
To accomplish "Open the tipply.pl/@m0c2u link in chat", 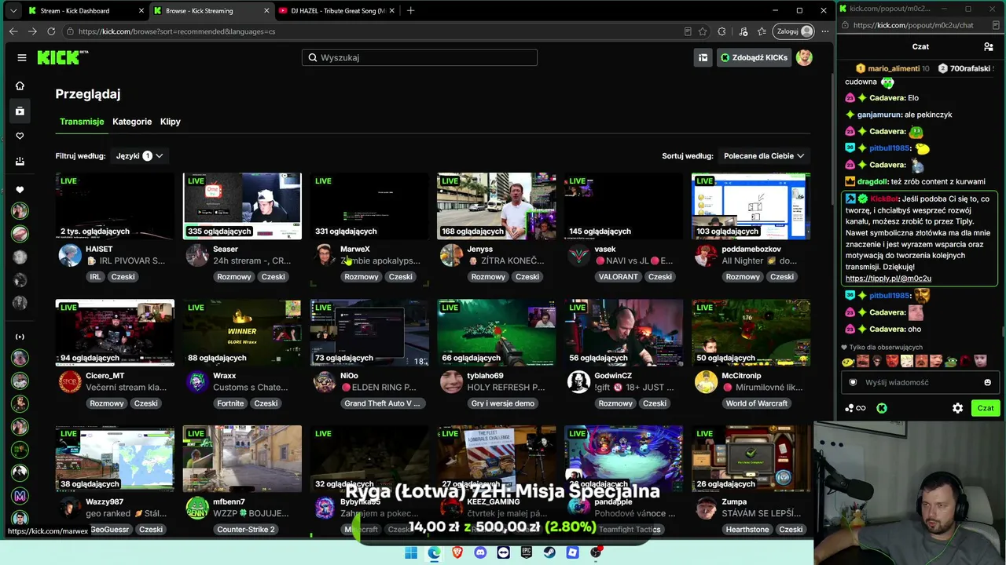I will click(x=888, y=279).
